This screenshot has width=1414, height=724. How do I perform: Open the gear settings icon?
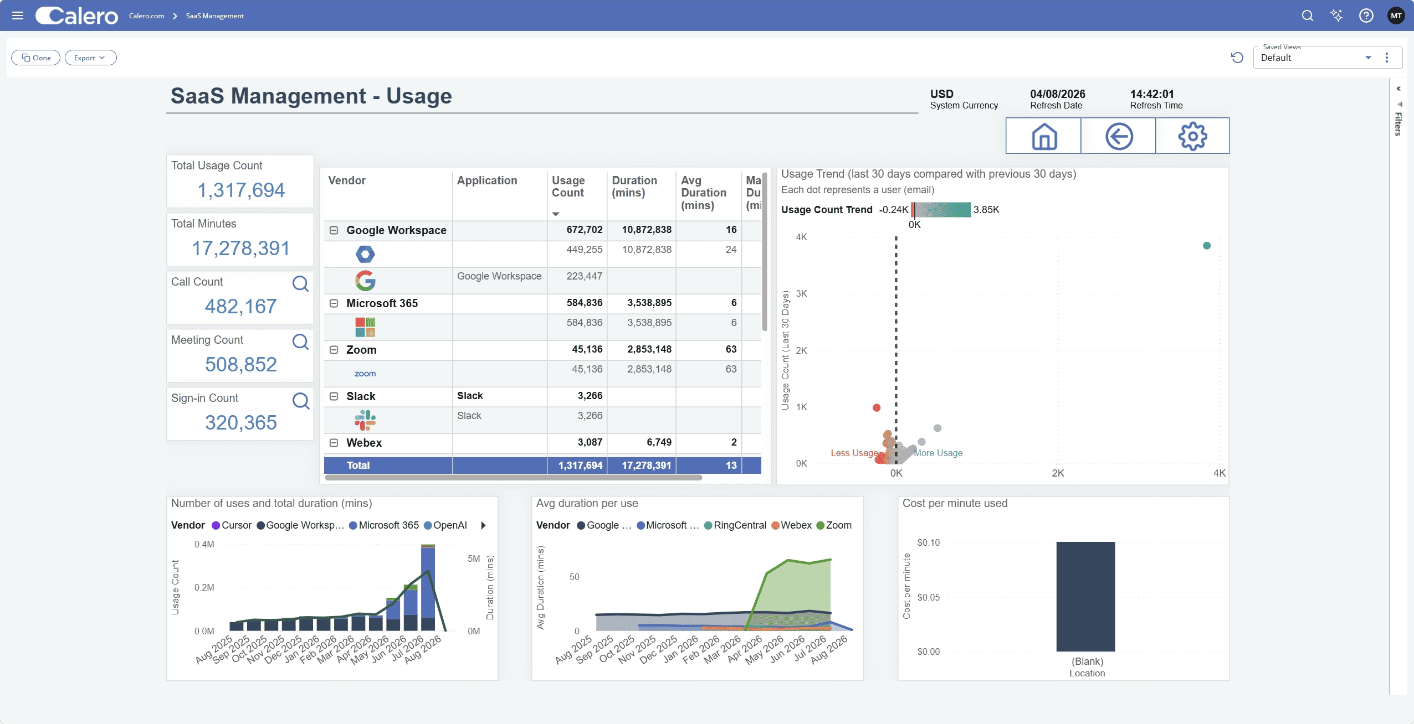[x=1192, y=136]
